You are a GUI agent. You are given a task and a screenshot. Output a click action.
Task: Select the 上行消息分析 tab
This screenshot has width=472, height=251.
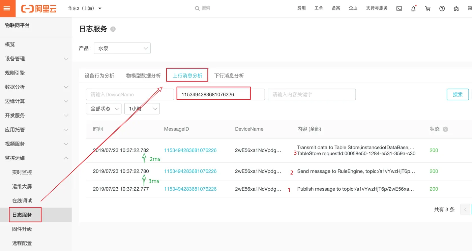pyautogui.click(x=187, y=75)
